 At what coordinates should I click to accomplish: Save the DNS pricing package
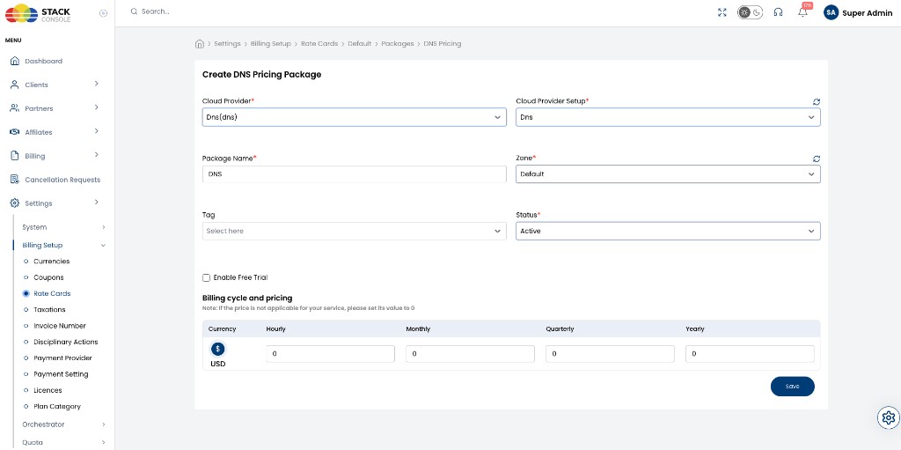(x=793, y=387)
